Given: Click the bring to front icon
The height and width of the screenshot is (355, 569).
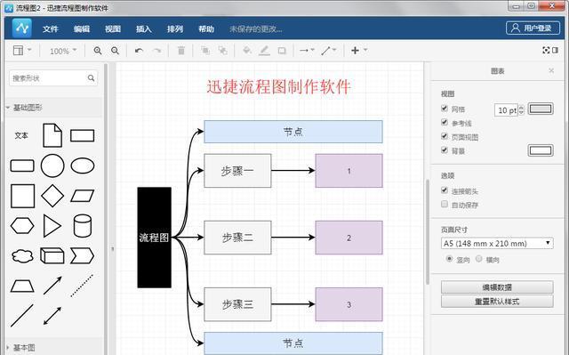Looking at the screenshot, I should pos(205,51).
